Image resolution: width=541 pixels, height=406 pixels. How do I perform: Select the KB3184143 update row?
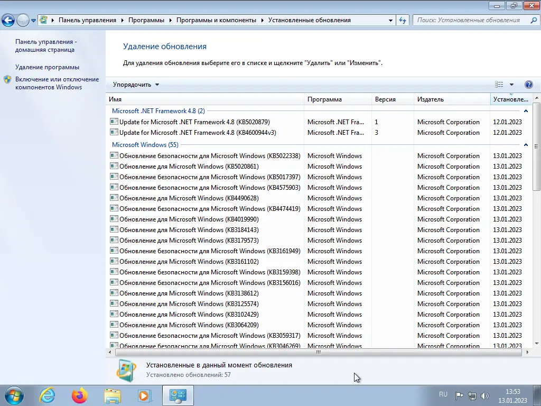319,230
